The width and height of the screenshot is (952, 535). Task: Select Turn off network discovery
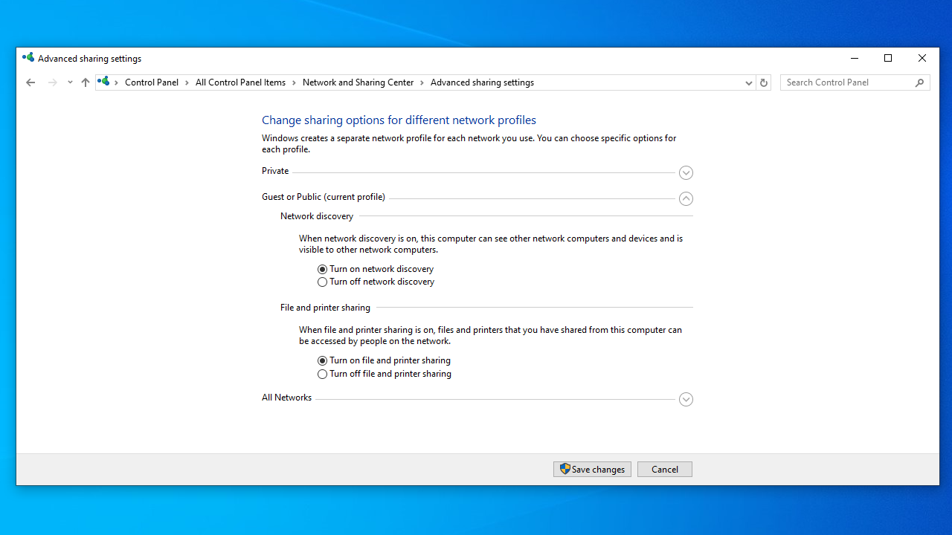(x=322, y=282)
